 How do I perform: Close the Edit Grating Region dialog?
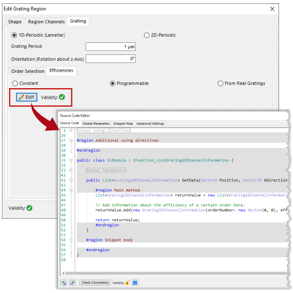272,9
